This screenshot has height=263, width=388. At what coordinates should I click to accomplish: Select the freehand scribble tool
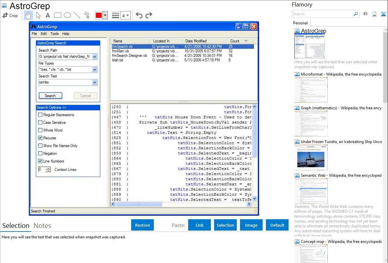click(87, 15)
